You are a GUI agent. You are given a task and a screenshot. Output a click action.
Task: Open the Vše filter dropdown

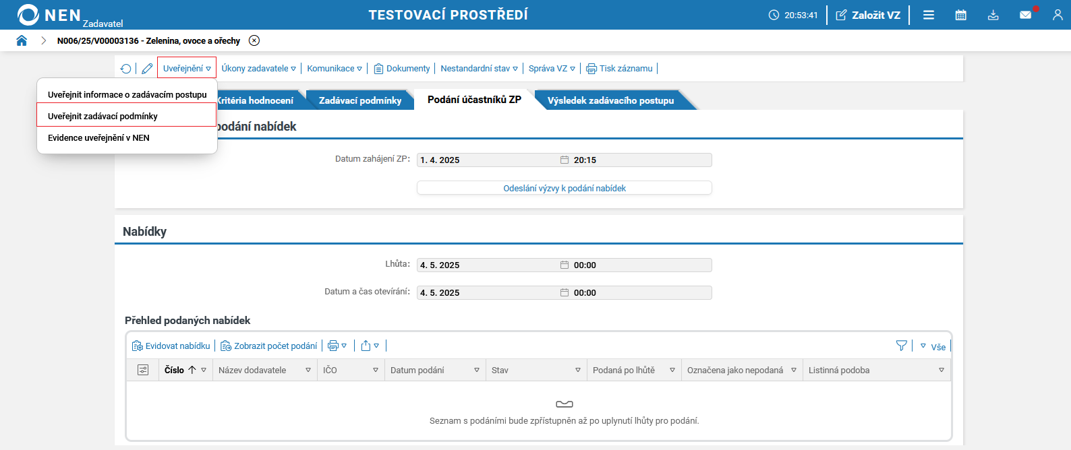click(933, 346)
